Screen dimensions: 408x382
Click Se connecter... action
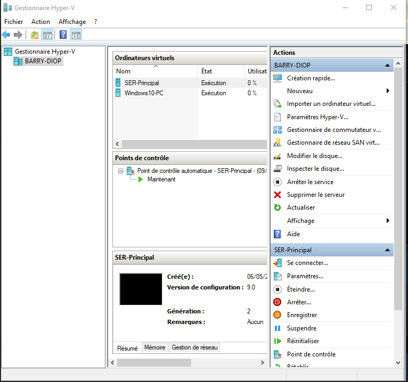(x=307, y=263)
